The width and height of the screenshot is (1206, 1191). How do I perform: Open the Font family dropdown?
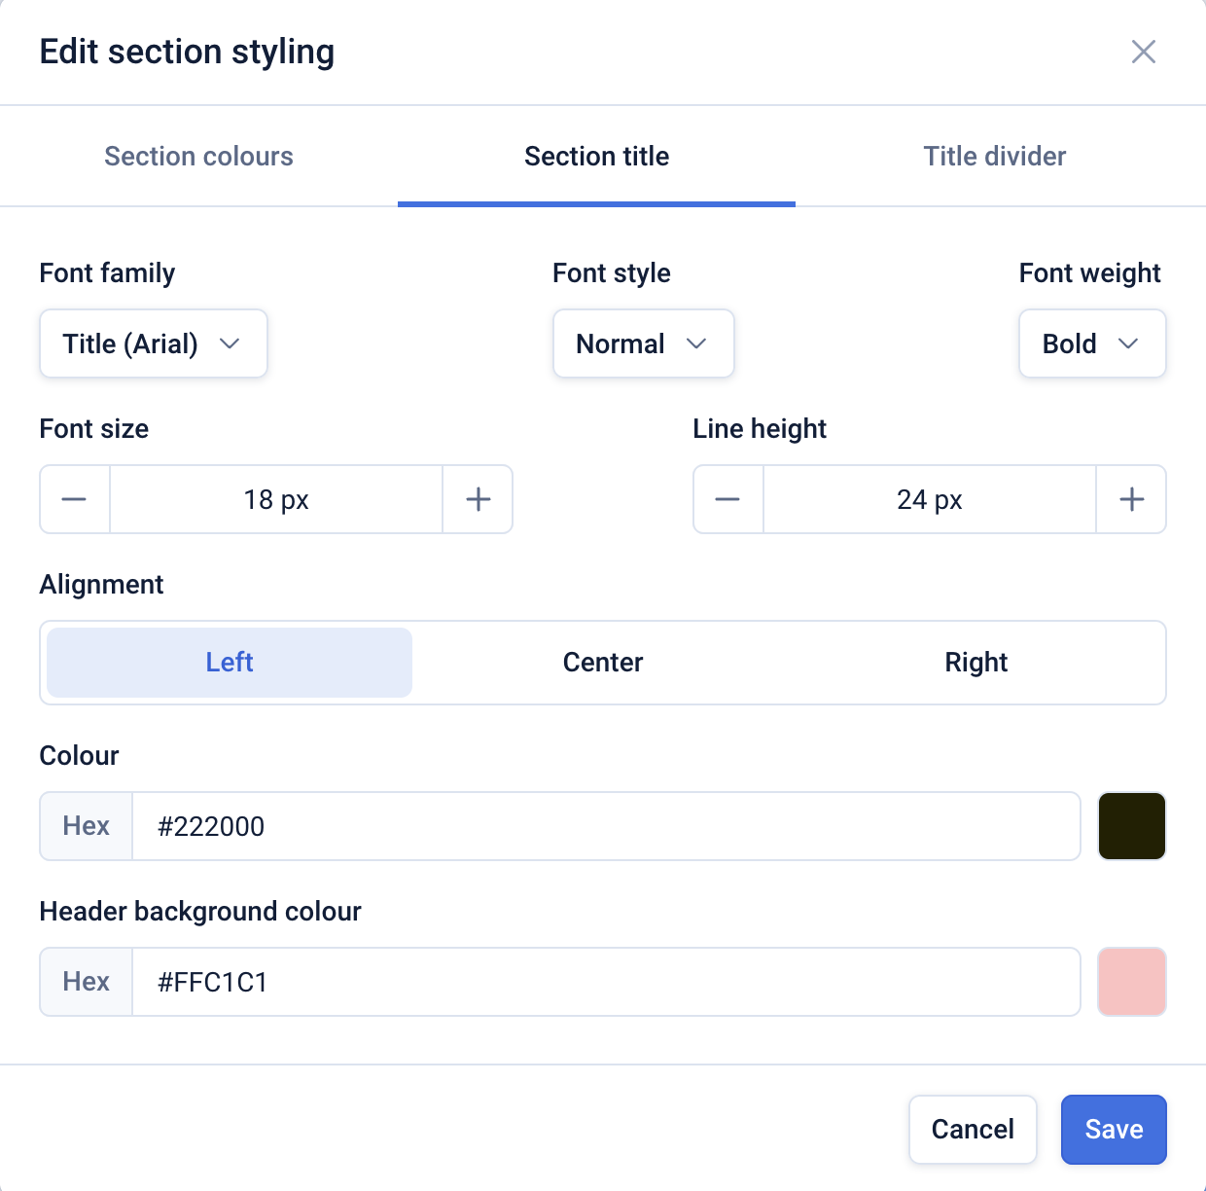pos(154,343)
